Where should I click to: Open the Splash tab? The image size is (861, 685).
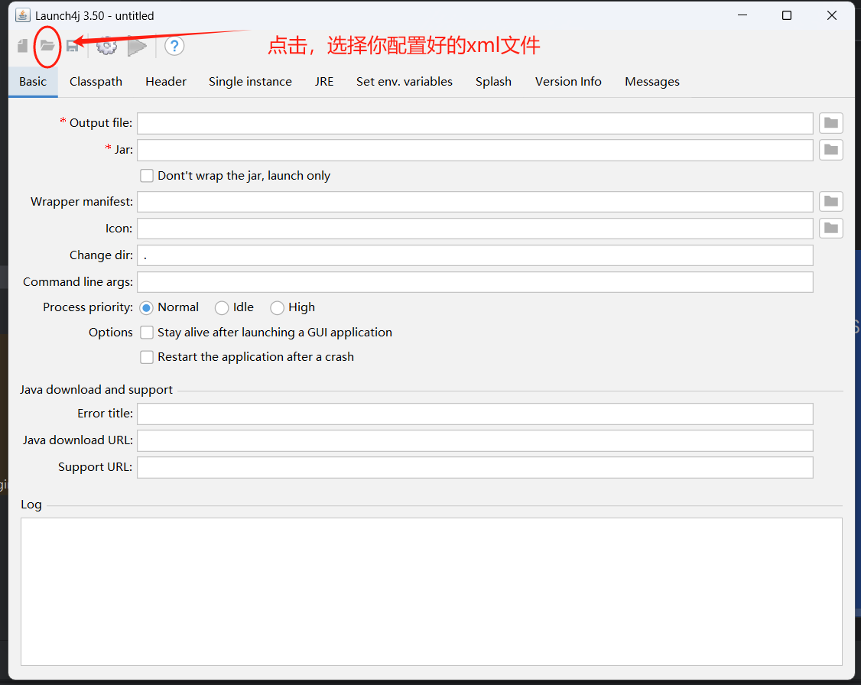tap(493, 82)
